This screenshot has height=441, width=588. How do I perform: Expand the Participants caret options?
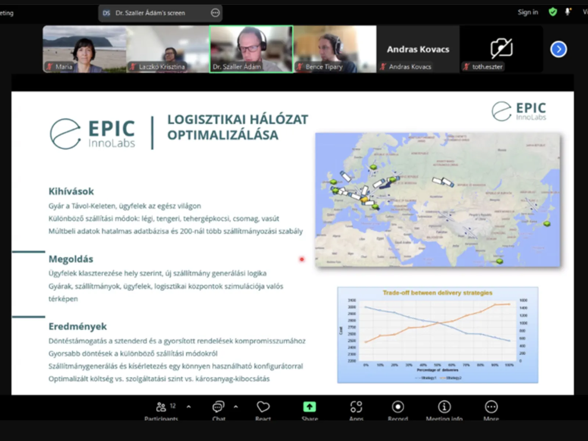[x=189, y=407]
